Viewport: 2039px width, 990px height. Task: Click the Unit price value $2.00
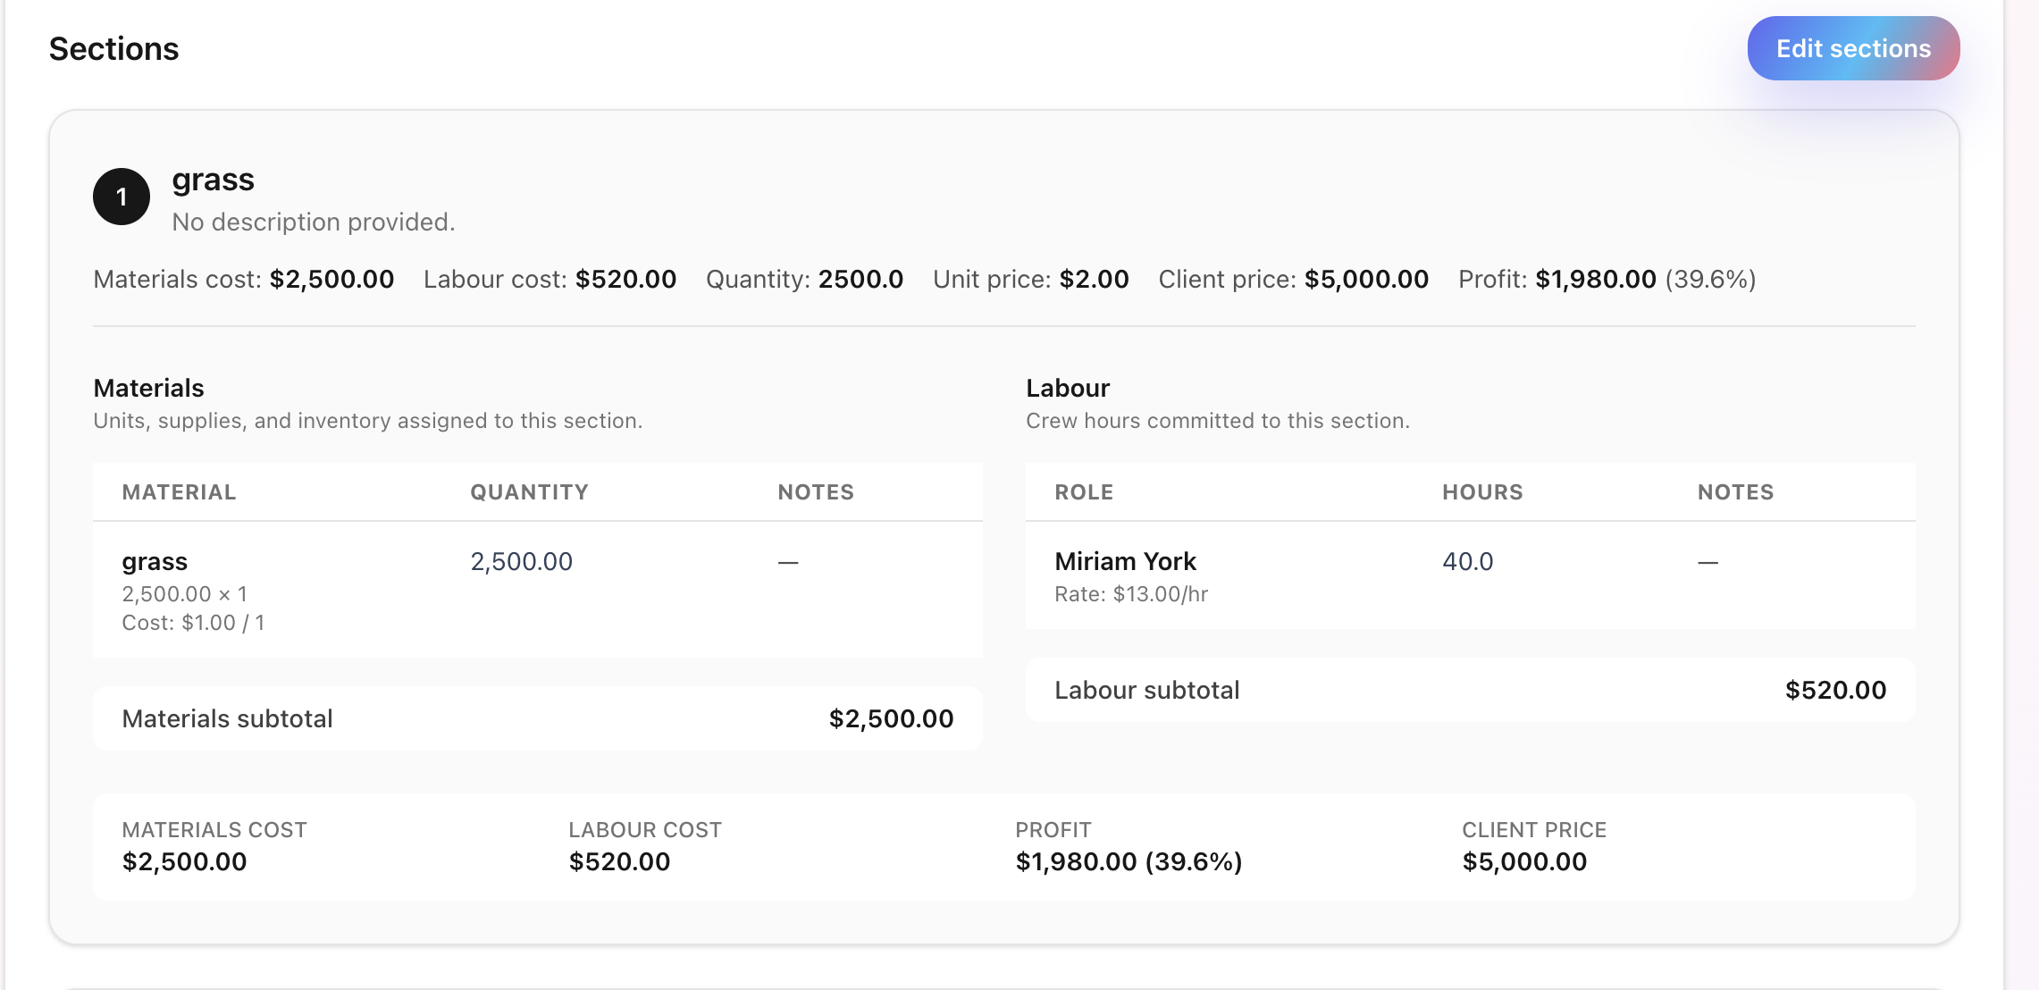(x=1094, y=279)
